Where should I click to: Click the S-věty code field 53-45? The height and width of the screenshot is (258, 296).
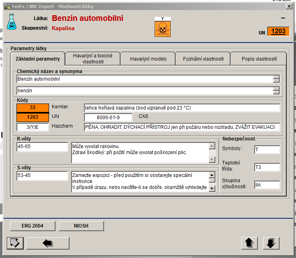pyautogui.click(x=42, y=176)
